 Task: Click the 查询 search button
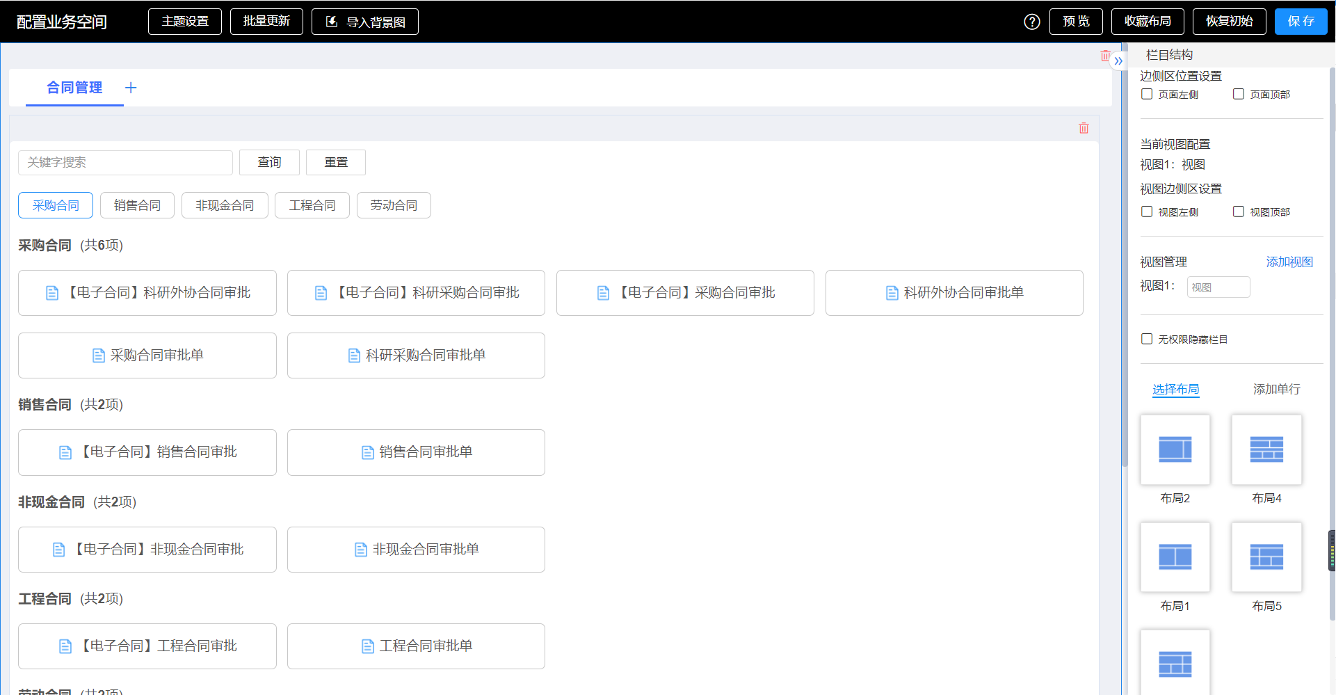click(269, 162)
